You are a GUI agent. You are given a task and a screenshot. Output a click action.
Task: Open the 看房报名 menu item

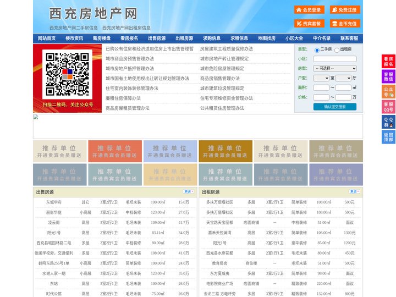coord(129,38)
